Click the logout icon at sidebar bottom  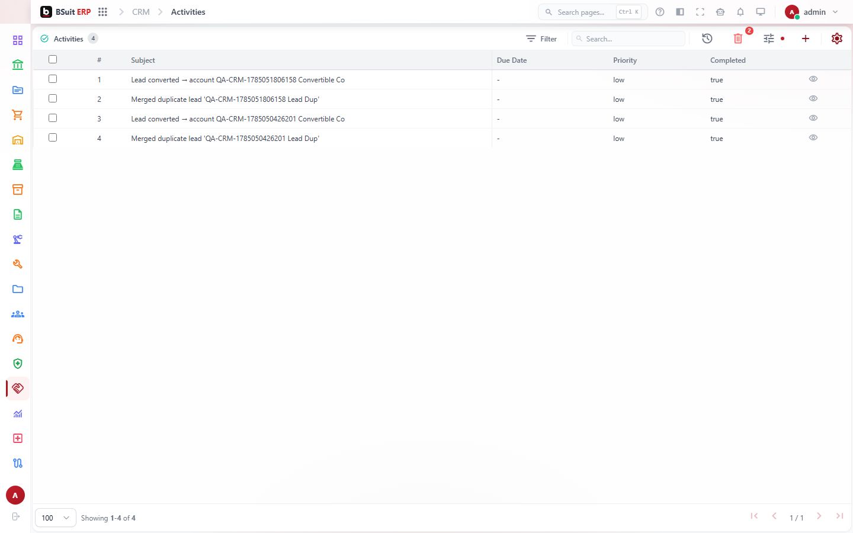[x=16, y=516]
